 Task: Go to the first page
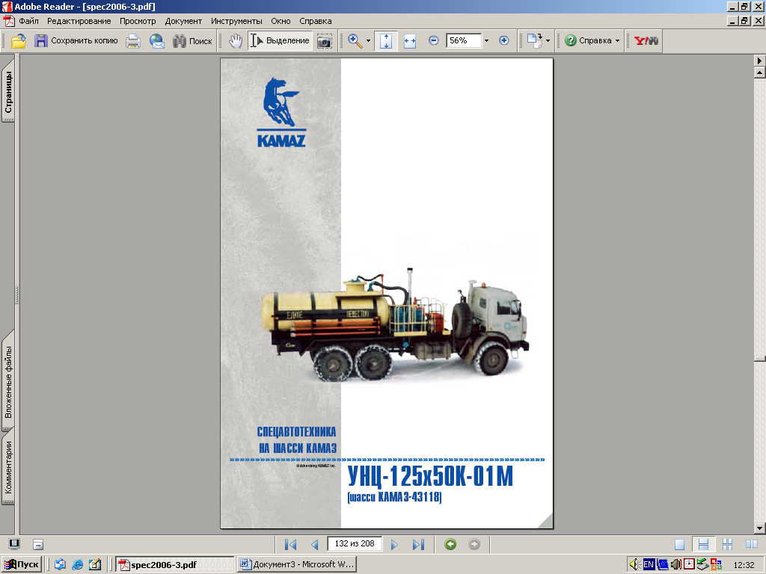[291, 544]
